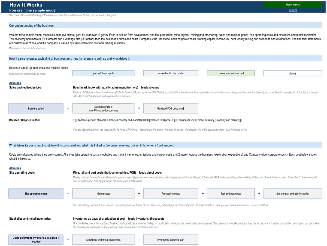Select the 'worked out in the model' legend box
This screenshot has width=327, height=246.
click(x=171, y=73)
